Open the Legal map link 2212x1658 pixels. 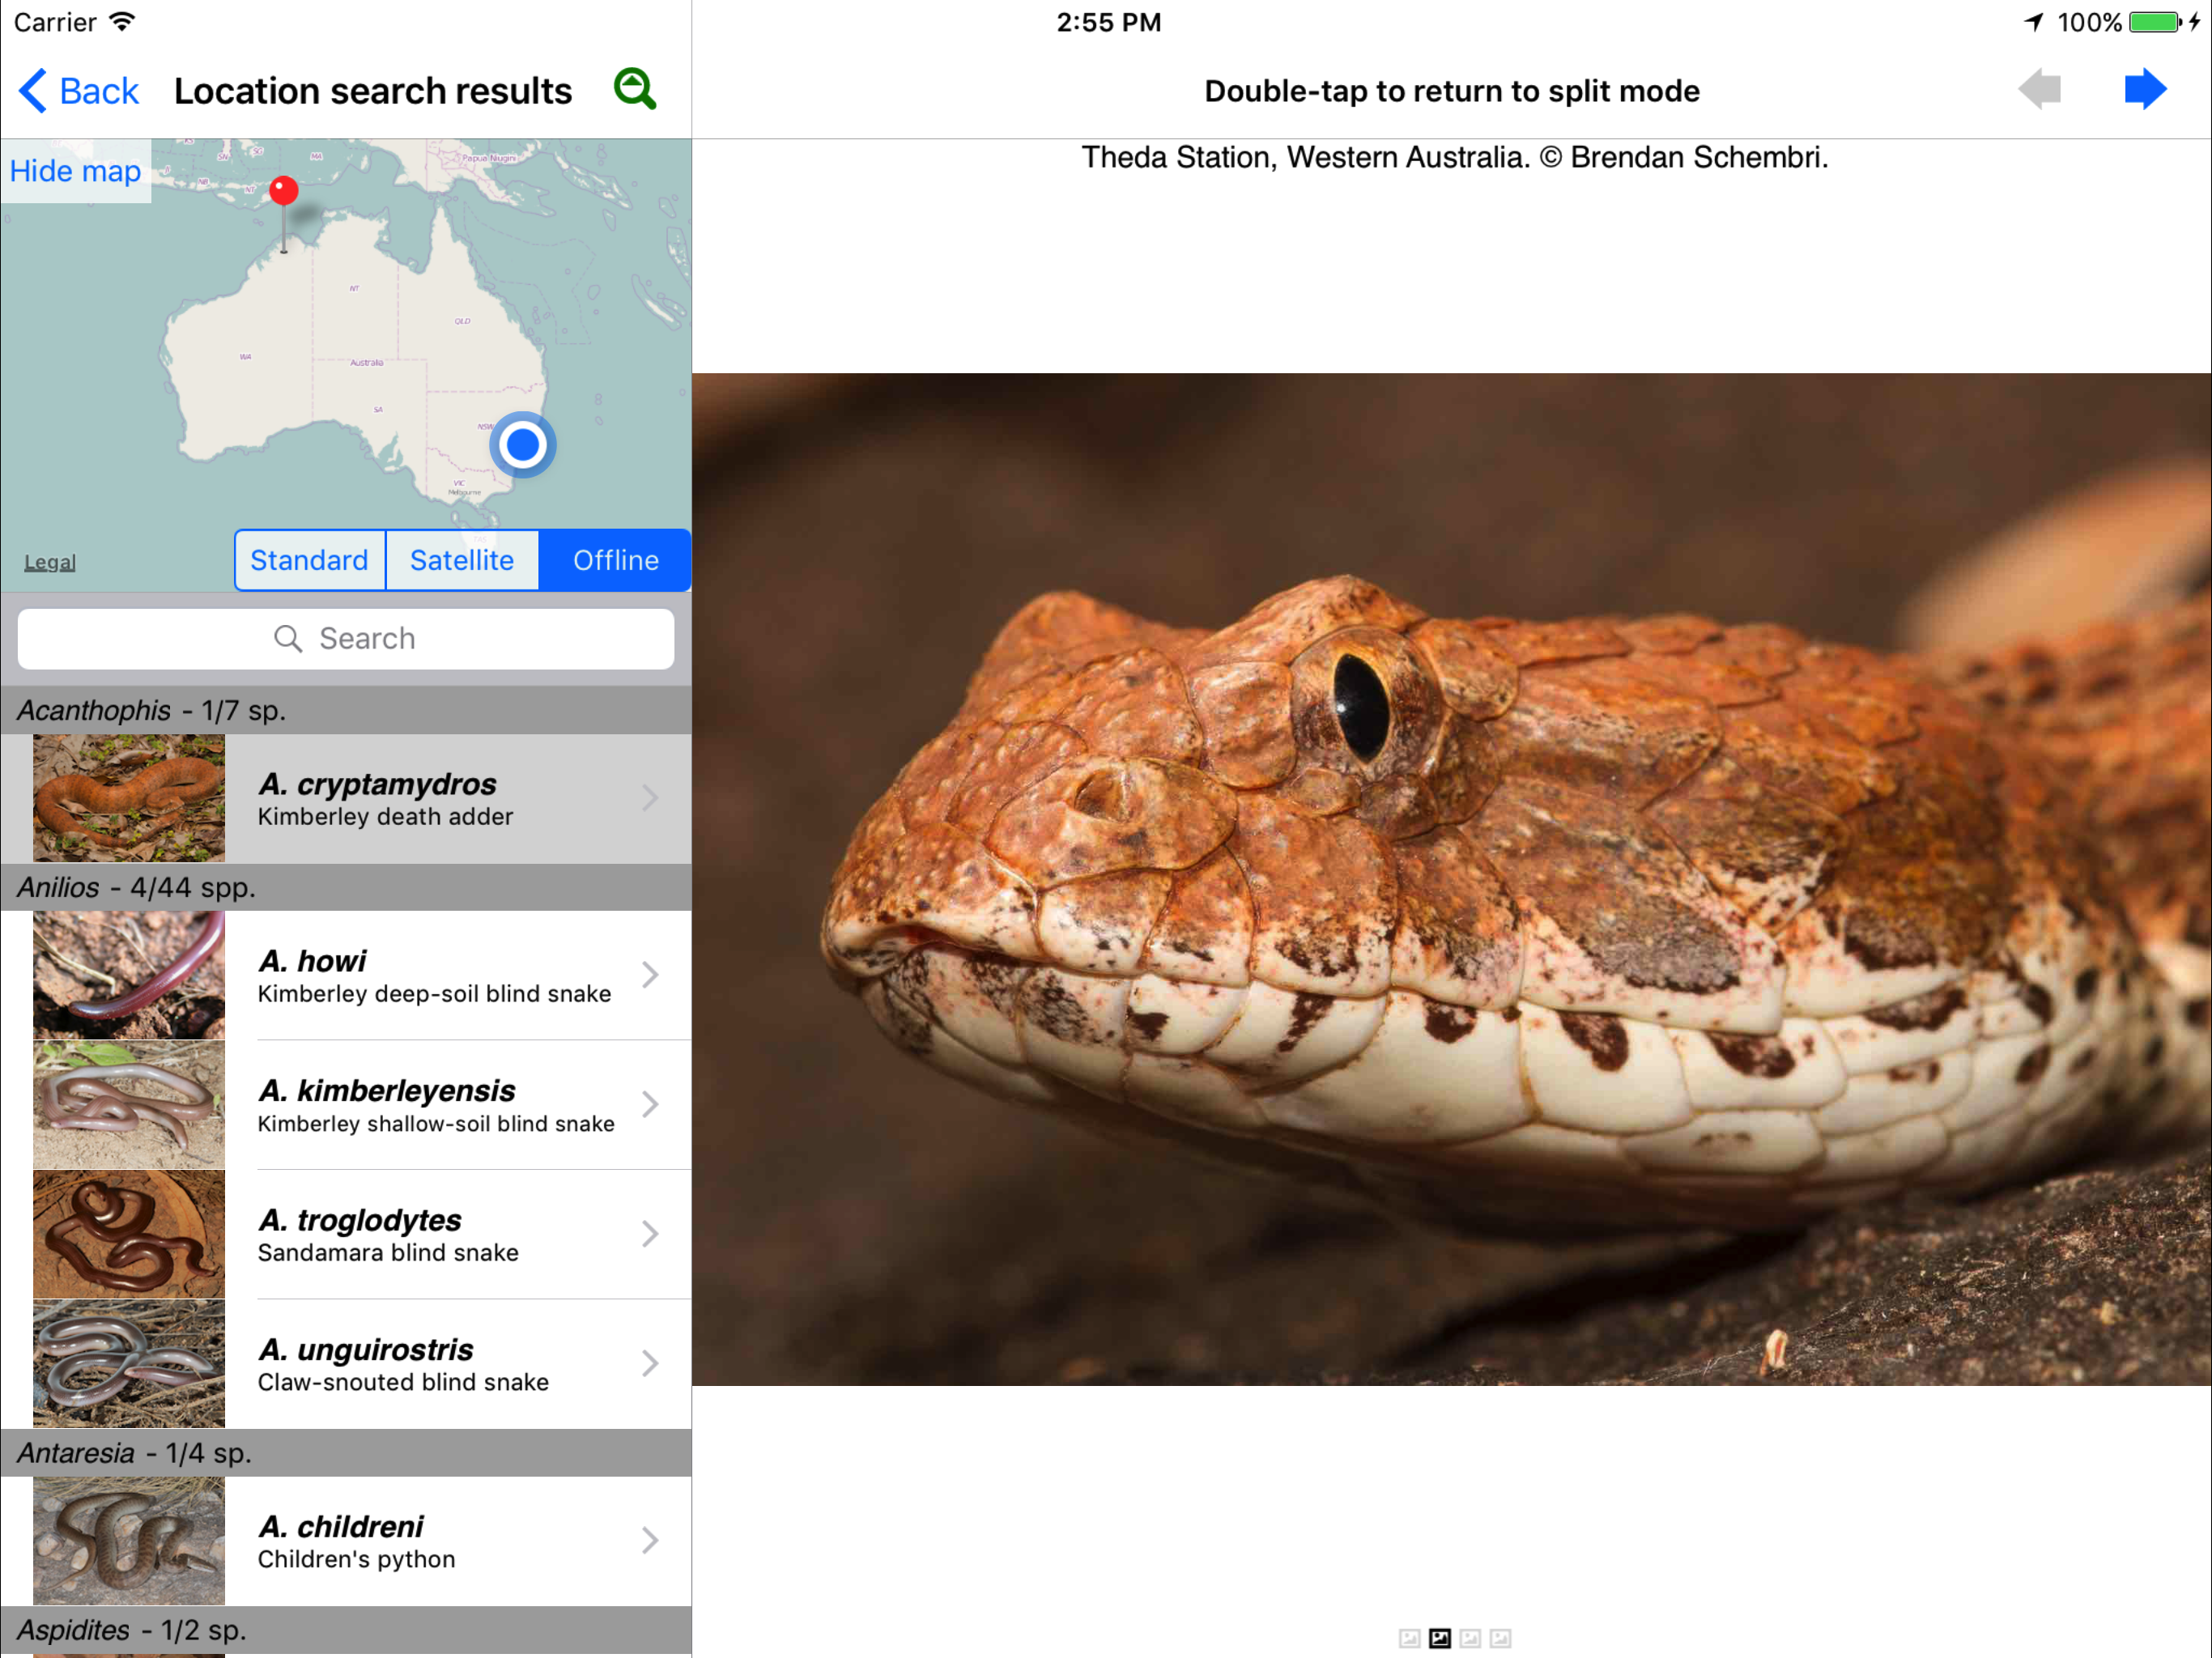click(50, 562)
